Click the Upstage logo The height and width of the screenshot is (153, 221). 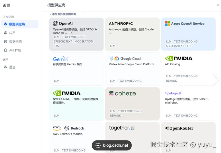pos(173,93)
